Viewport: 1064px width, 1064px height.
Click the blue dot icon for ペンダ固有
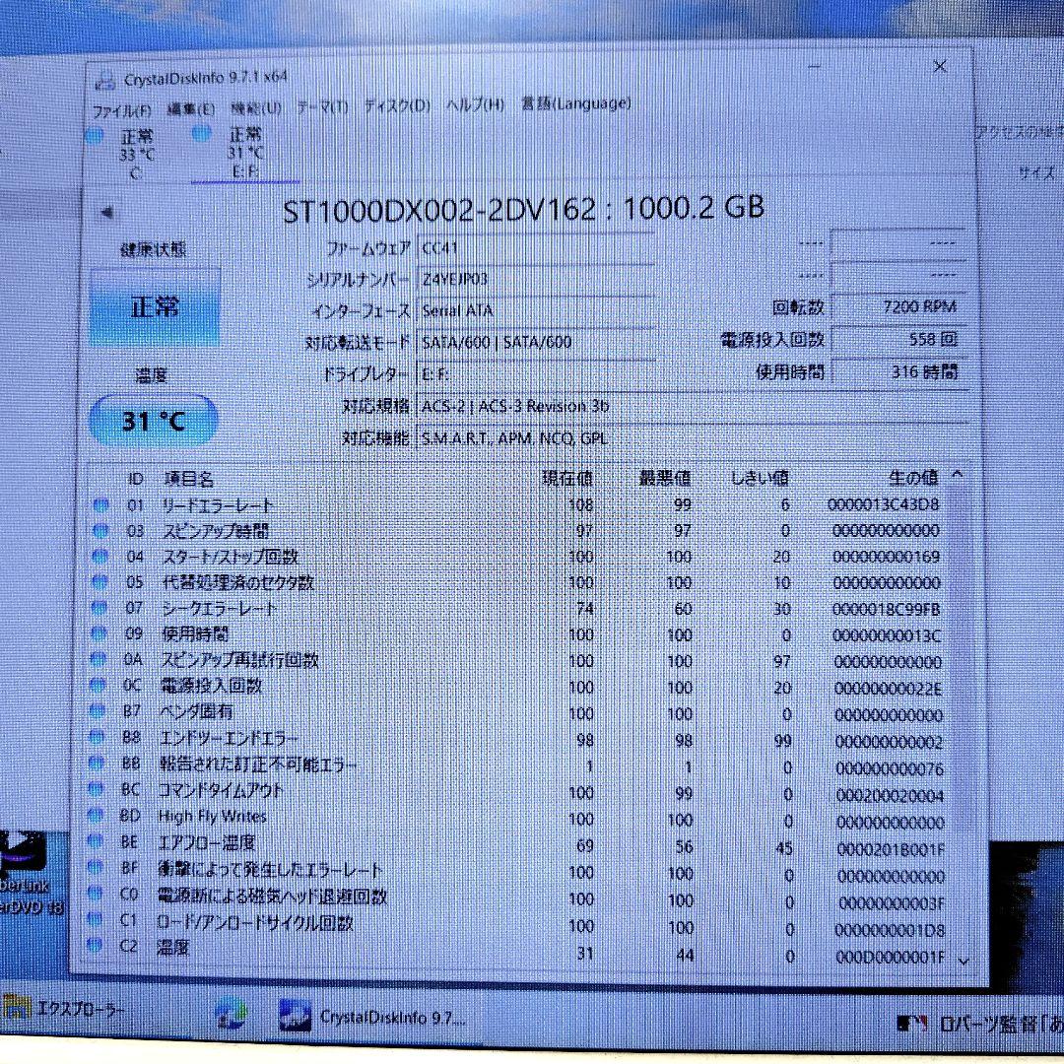(99, 712)
